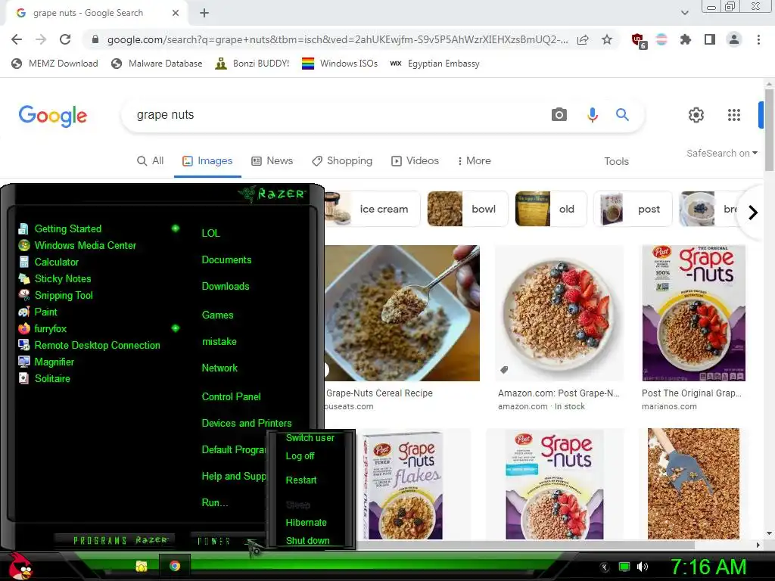Click the Angry Birds start button
Viewport: 775px width, 581px height.
(x=20, y=566)
